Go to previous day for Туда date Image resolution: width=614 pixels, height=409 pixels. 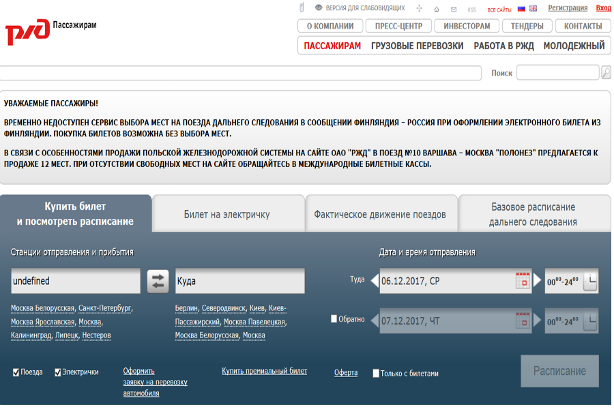click(375, 281)
